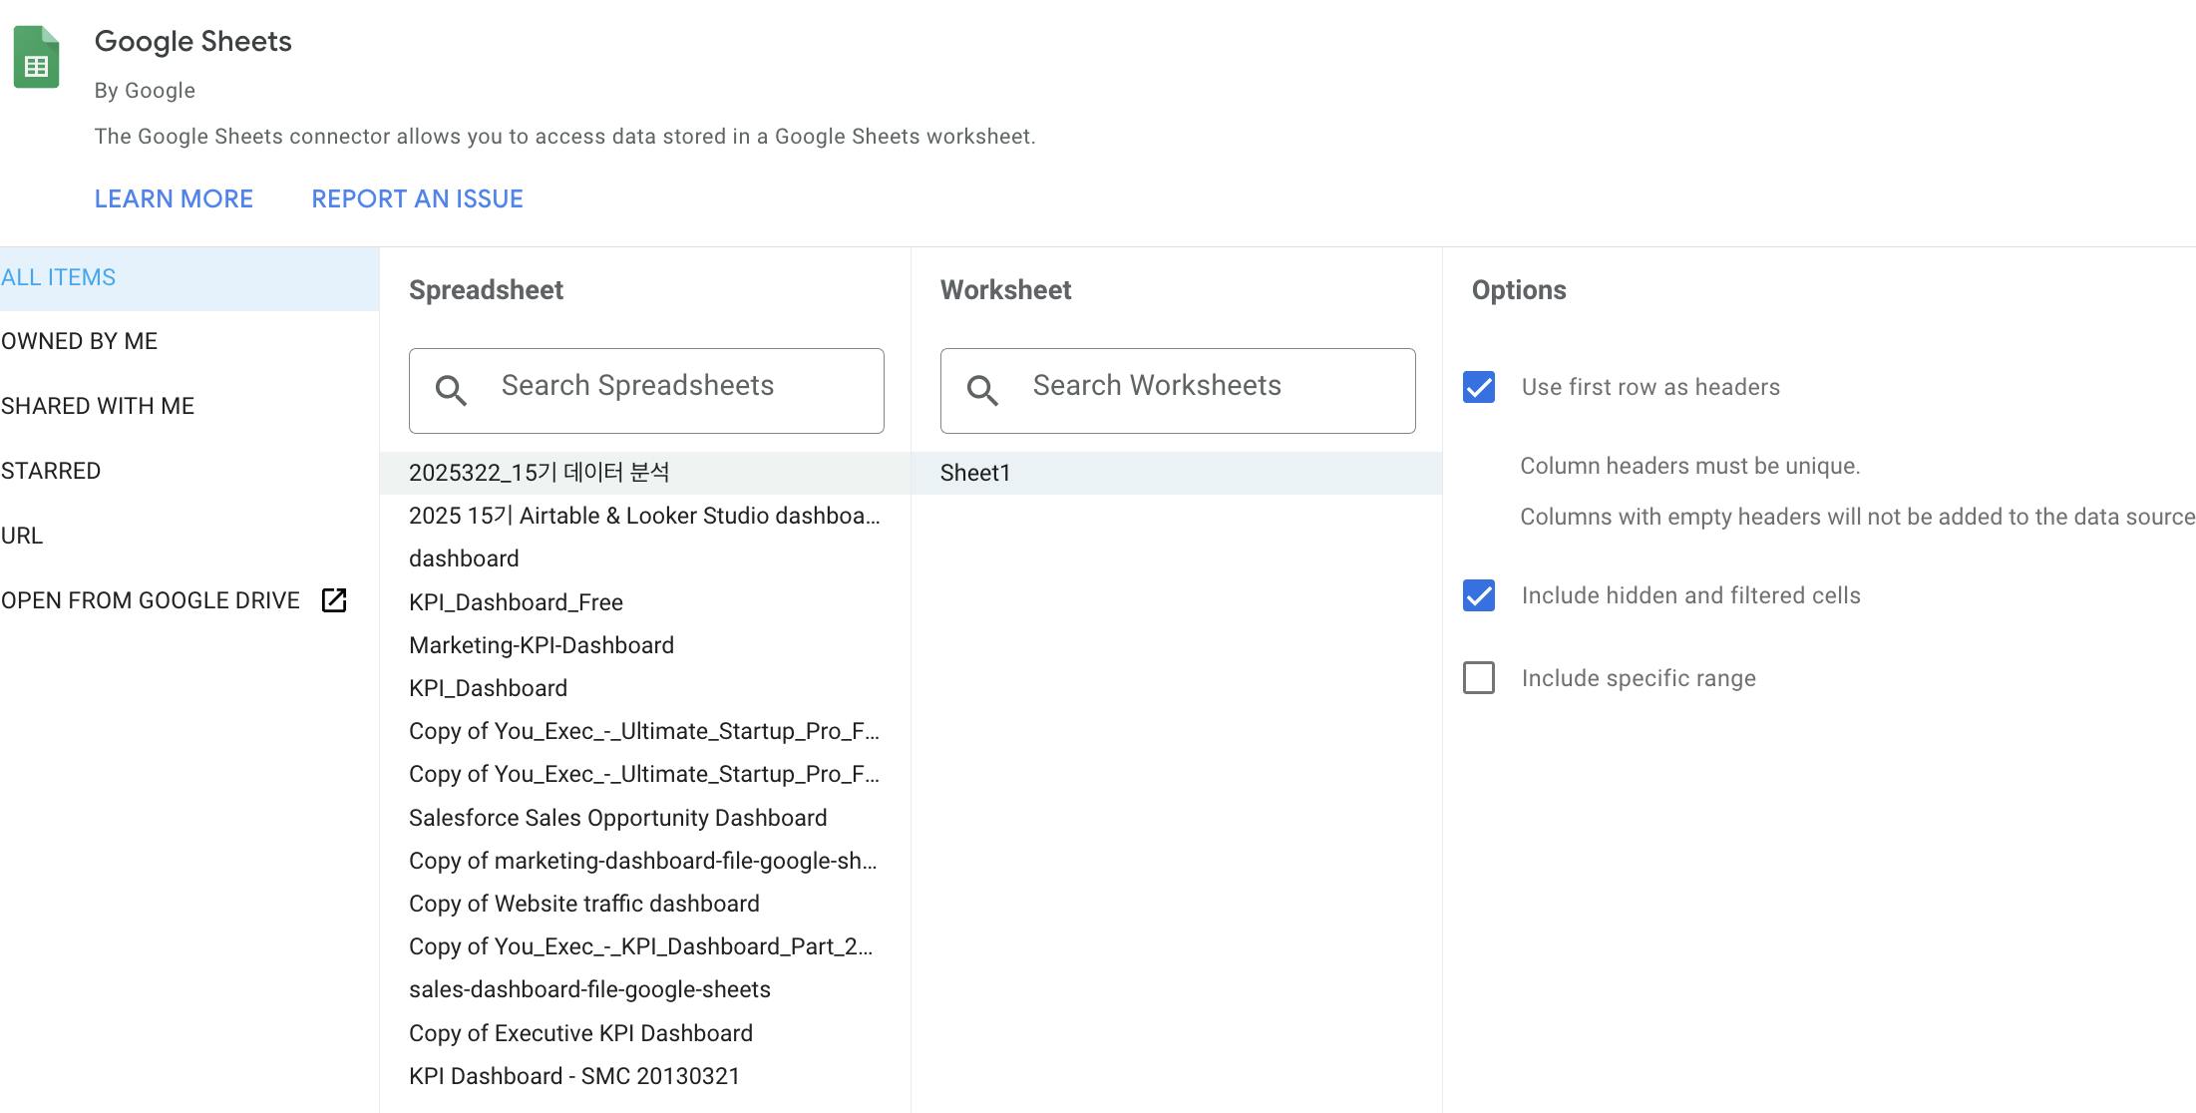This screenshot has height=1113, width=2196.
Task: Open the Learn More link
Action: [x=174, y=198]
